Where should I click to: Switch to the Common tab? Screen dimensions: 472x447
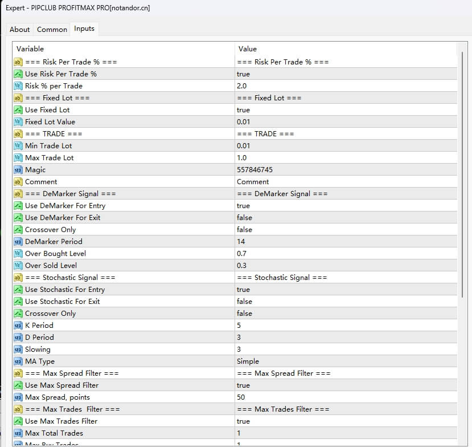(x=52, y=30)
